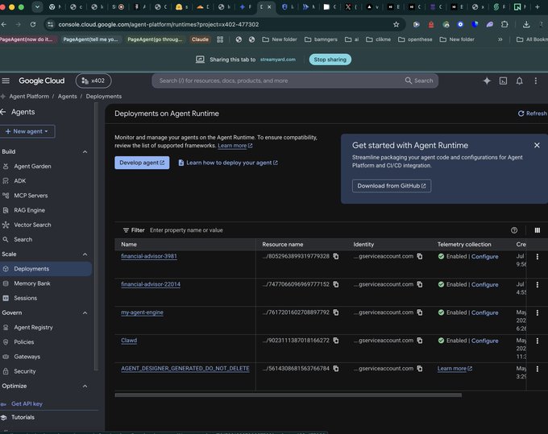Open Gateways in the sidebar
548x434 pixels.
click(x=27, y=357)
